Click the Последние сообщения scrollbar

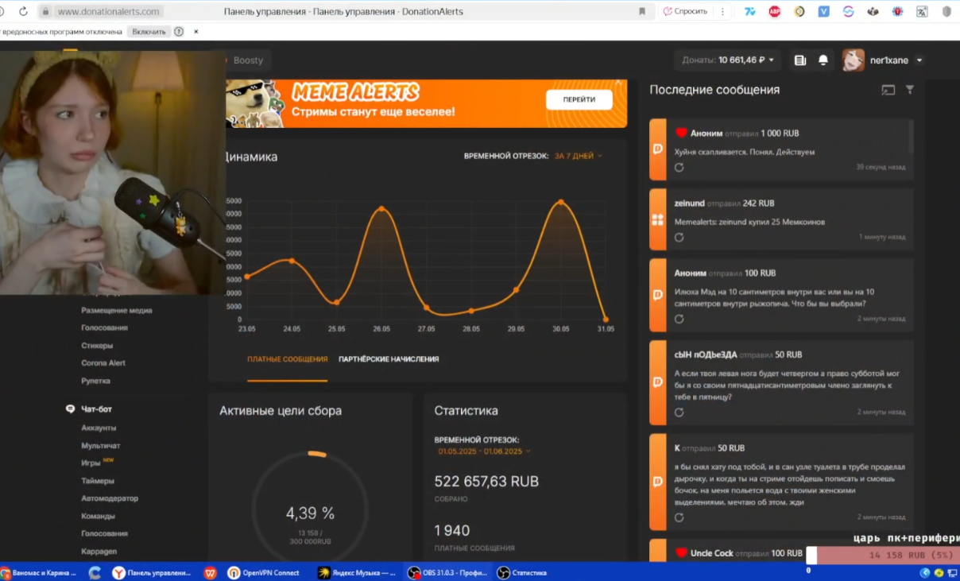tap(911, 137)
